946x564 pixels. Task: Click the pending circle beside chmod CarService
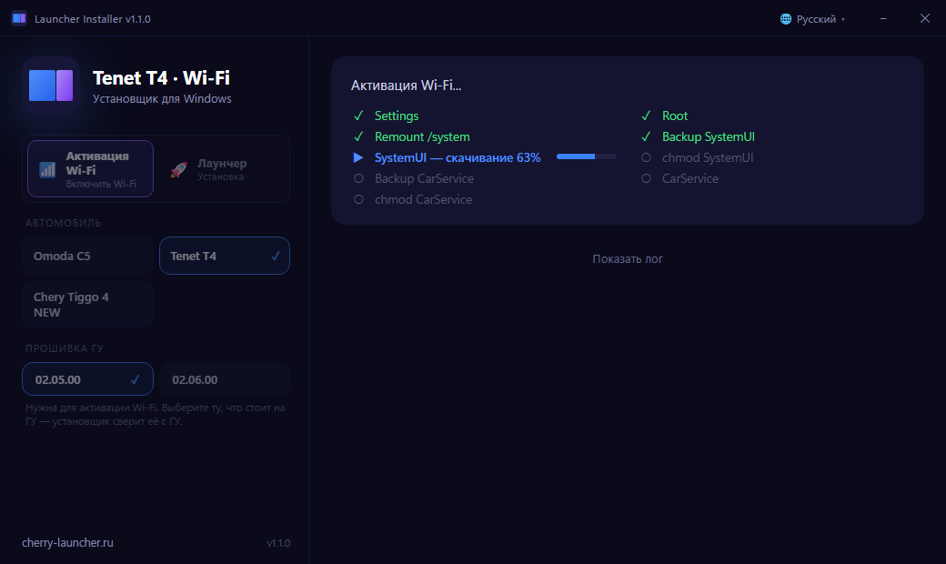point(358,199)
